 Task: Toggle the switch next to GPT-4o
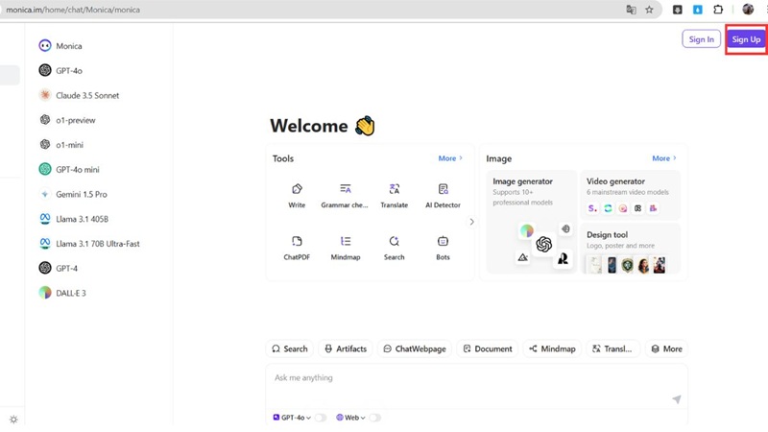[x=321, y=418]
